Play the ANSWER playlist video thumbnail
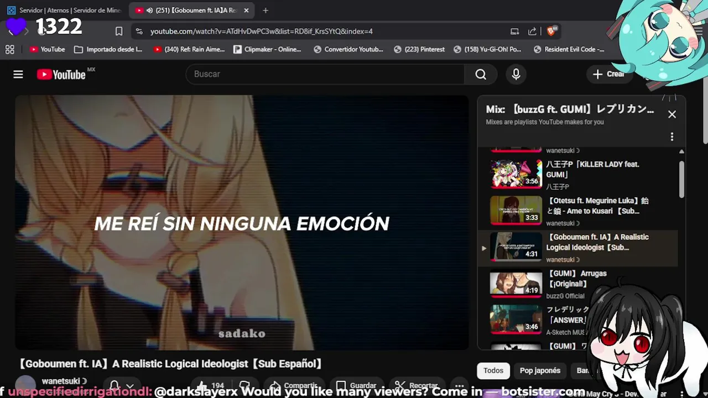 coord(516,319)
